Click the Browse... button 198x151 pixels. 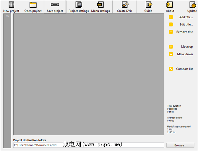coord(180,145)
